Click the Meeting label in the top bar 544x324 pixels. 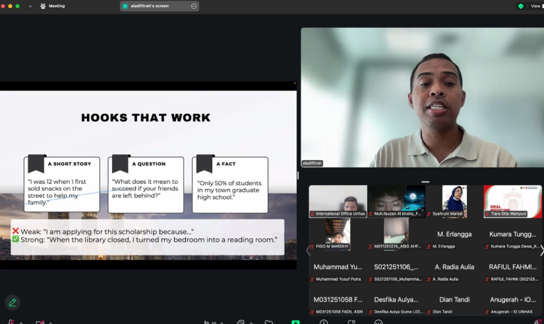pyautogui.click(x=57, y=6)
